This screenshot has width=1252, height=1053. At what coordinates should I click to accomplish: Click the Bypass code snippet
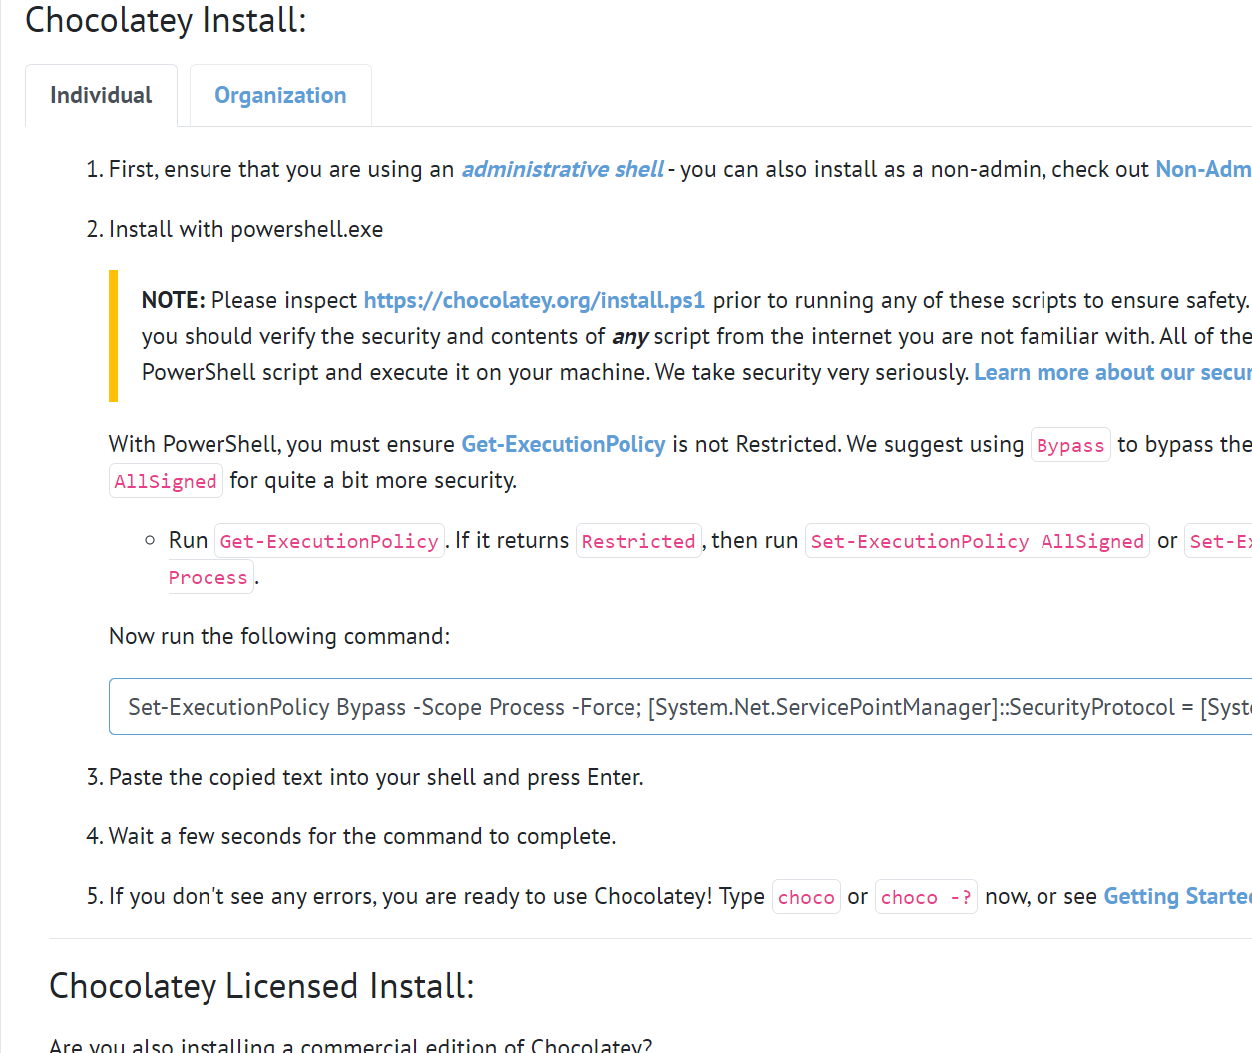point(1070,445)
